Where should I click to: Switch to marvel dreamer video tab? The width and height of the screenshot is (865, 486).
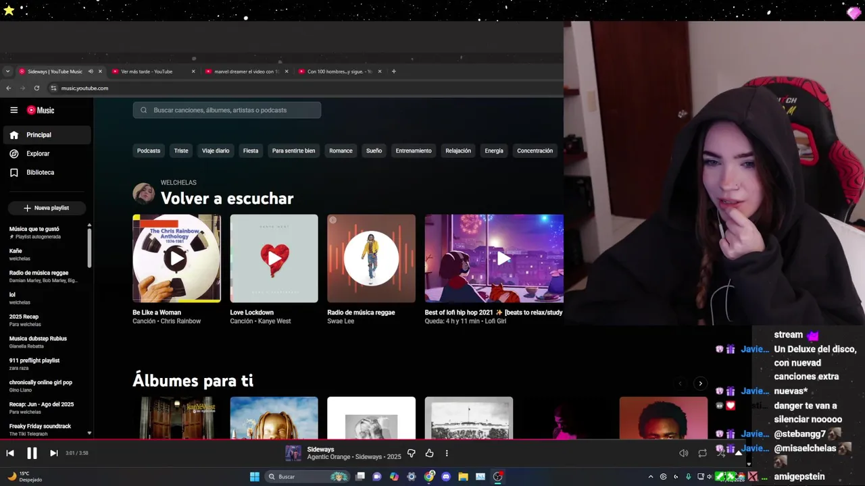click(247, 72)
